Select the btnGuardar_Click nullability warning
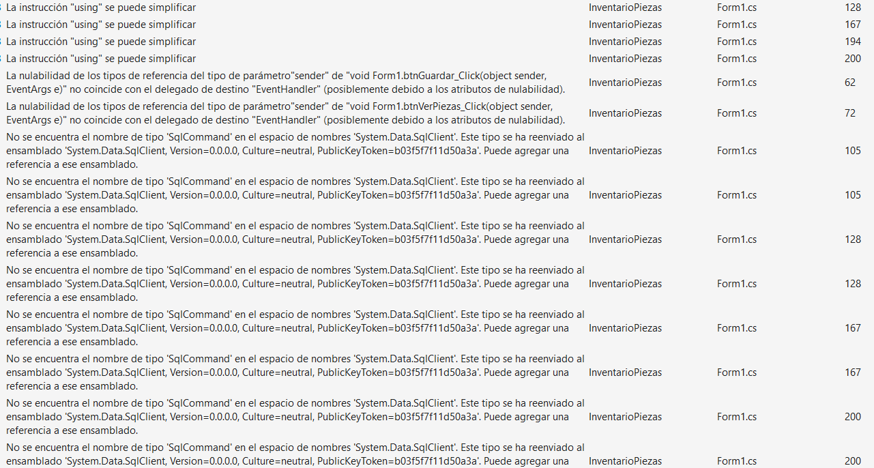The image size is (874, 468). click(x=287, y=83)
